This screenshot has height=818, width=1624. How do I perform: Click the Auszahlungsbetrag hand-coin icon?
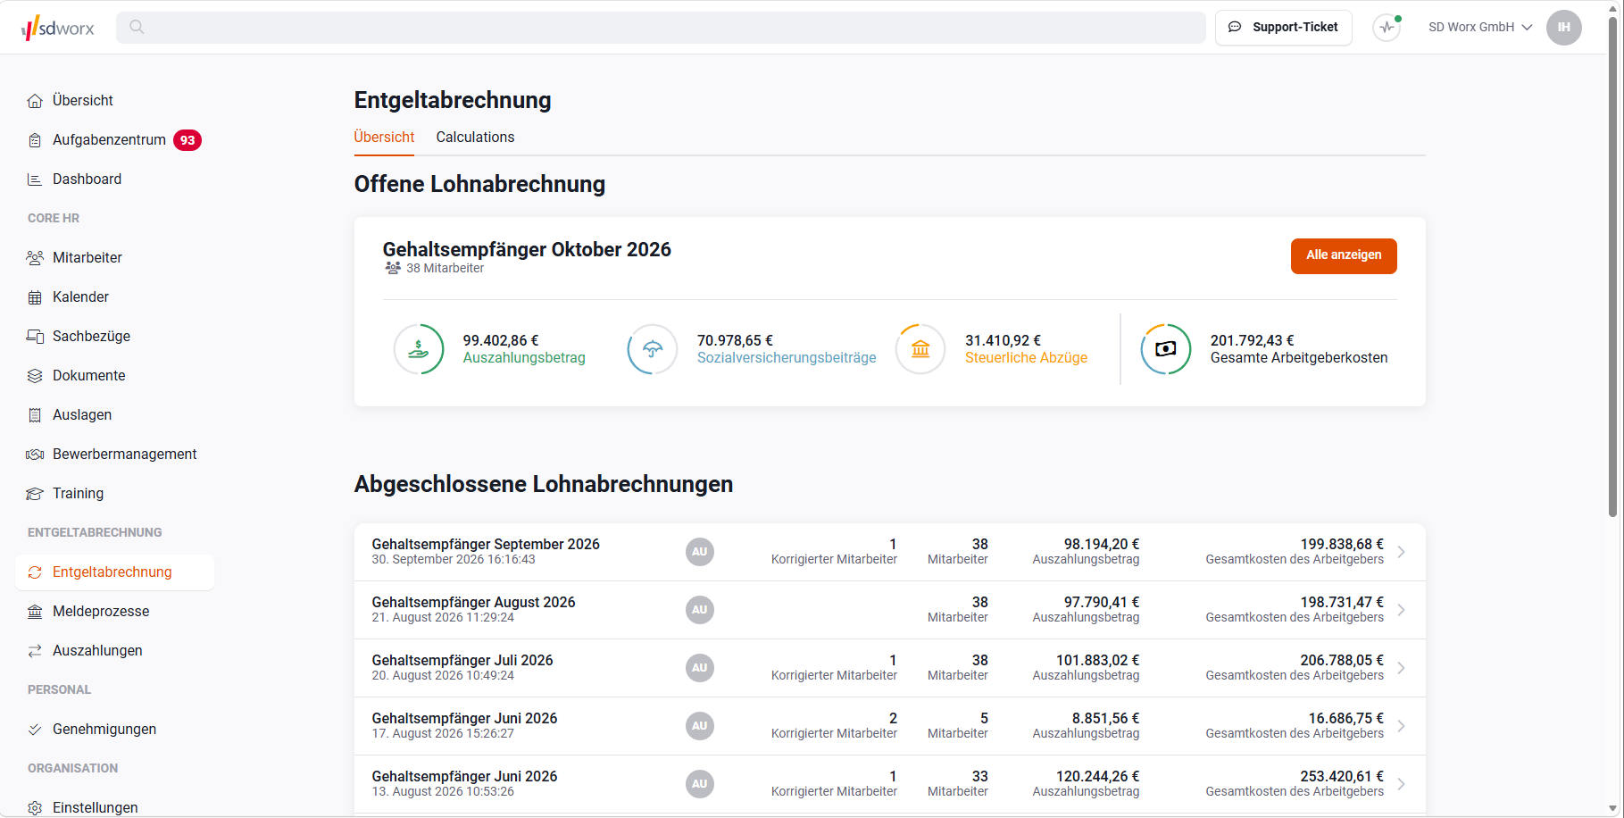click(x=419, y=349)
